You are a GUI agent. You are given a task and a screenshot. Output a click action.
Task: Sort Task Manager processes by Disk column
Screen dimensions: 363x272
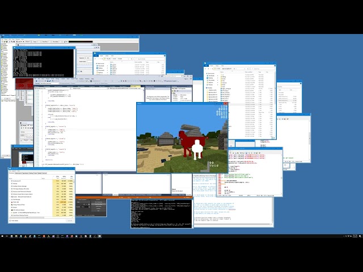(71, 177)
